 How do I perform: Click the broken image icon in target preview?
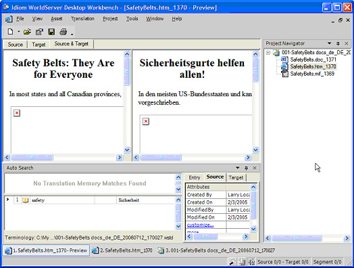[x=146, y=121]
